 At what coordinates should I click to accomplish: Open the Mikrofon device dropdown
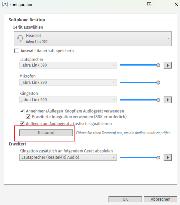68,83
